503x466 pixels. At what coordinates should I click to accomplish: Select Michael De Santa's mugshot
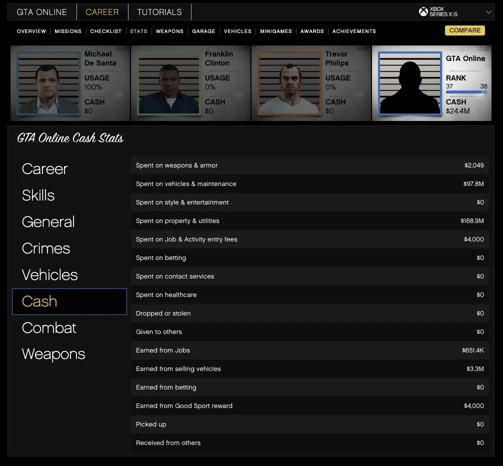click(49, 83)
